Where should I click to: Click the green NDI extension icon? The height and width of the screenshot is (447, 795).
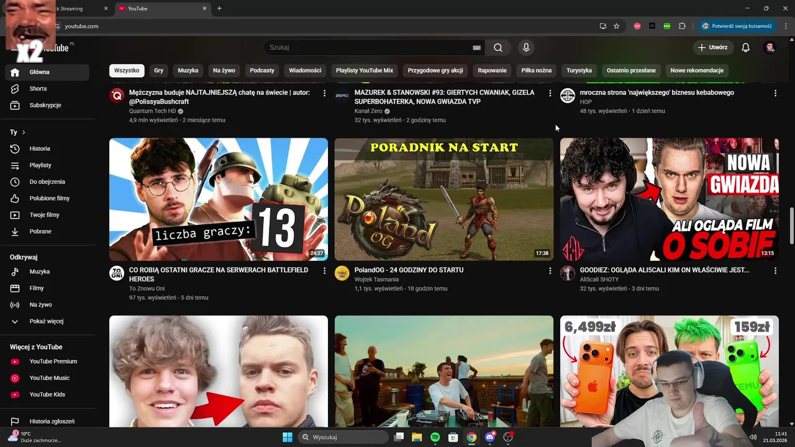click(667, 26)
